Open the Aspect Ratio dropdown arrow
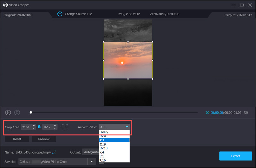Viewport: 256px width, 168px height. (x=127, y=127)
